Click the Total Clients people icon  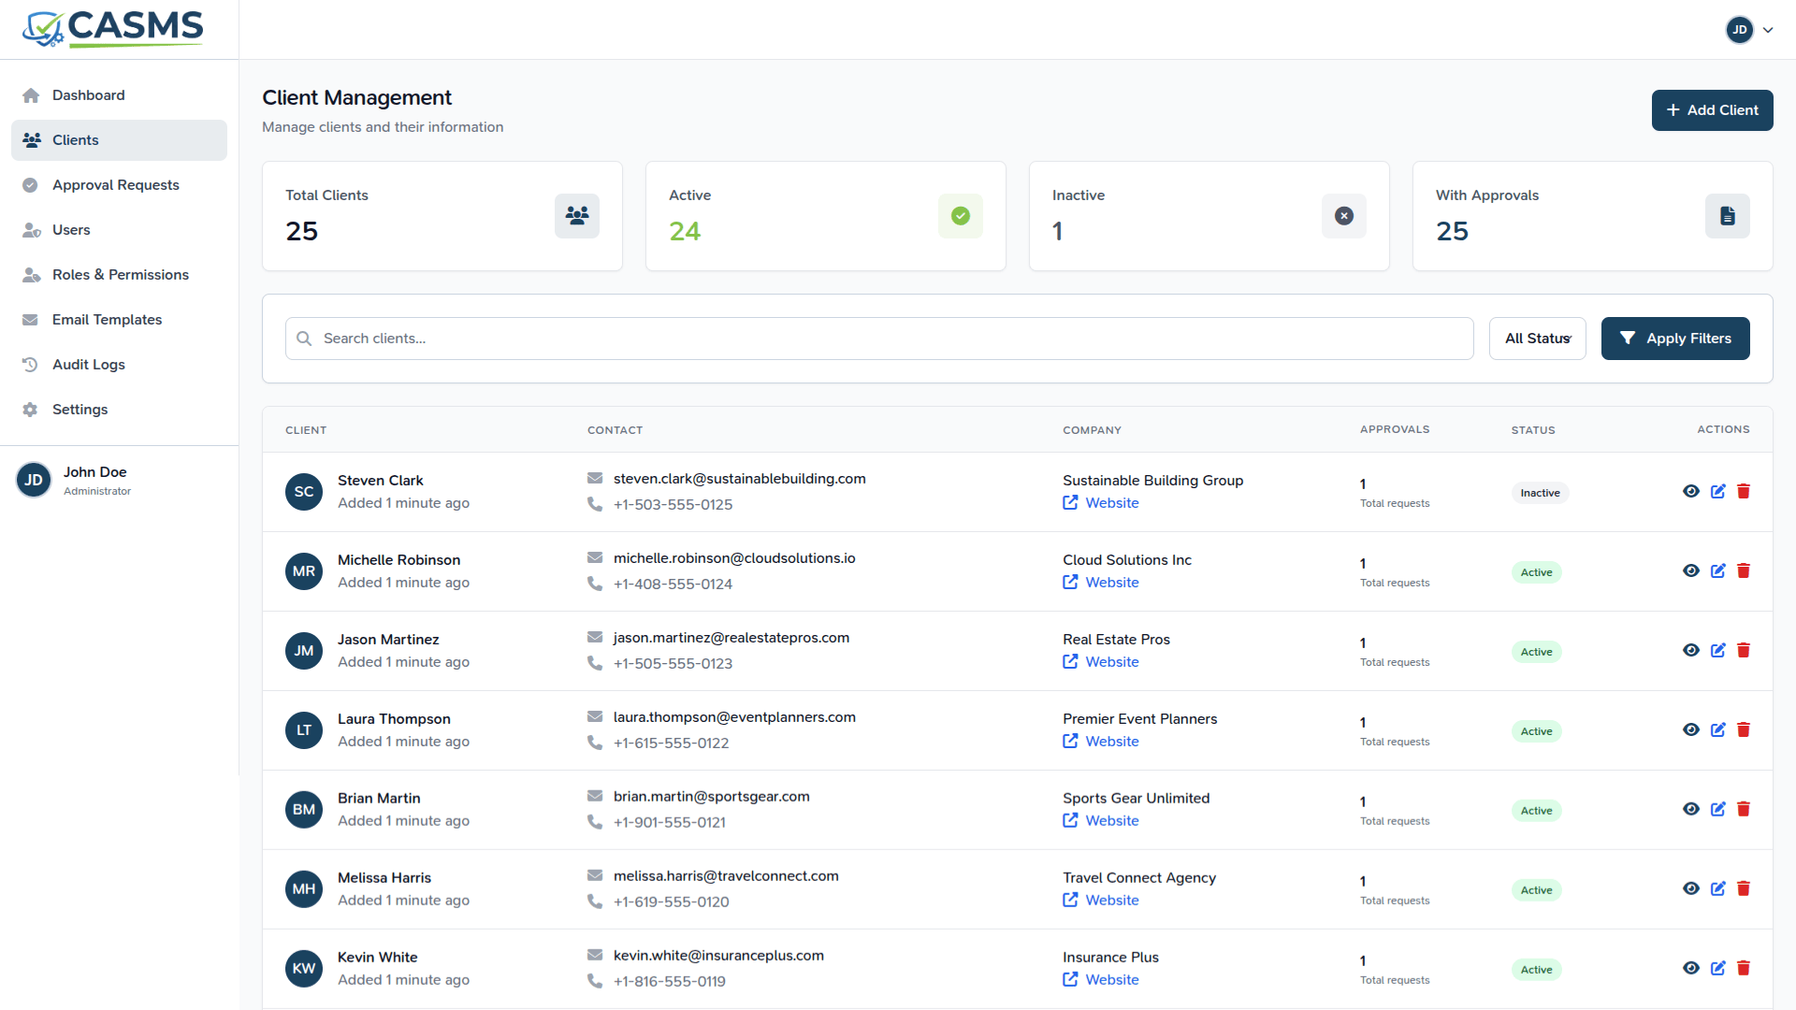[x=577, y=216]
